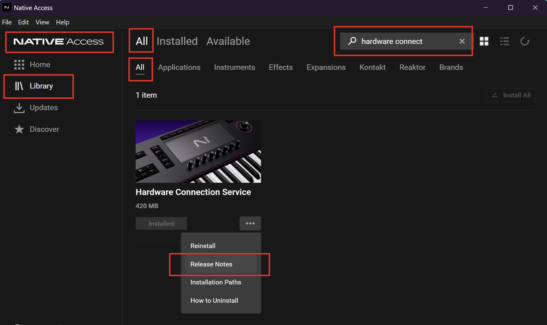Click the Home grid icon

click(x=19, y=64)
